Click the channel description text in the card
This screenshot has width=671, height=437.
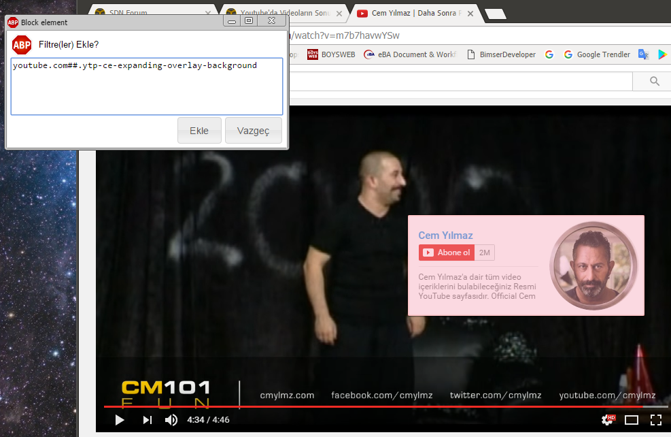click(477, 286)
